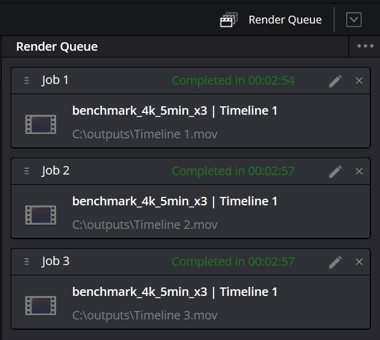Edit Job 3 with pencil icon
The image size is (380, 340).
pyautogui.click(x=335, y=262)
